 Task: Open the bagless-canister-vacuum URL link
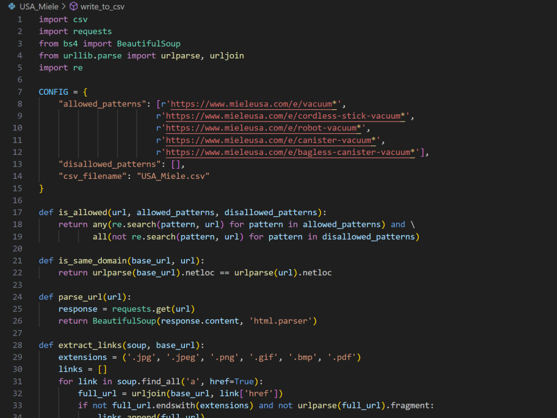[290, 152]
